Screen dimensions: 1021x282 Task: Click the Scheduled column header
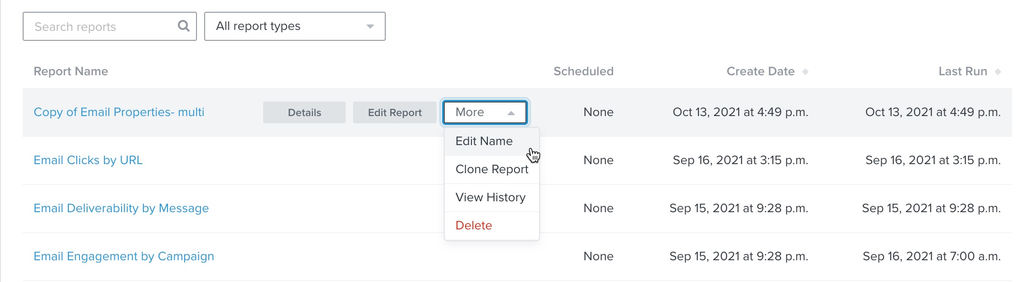(x=583, y=72)
